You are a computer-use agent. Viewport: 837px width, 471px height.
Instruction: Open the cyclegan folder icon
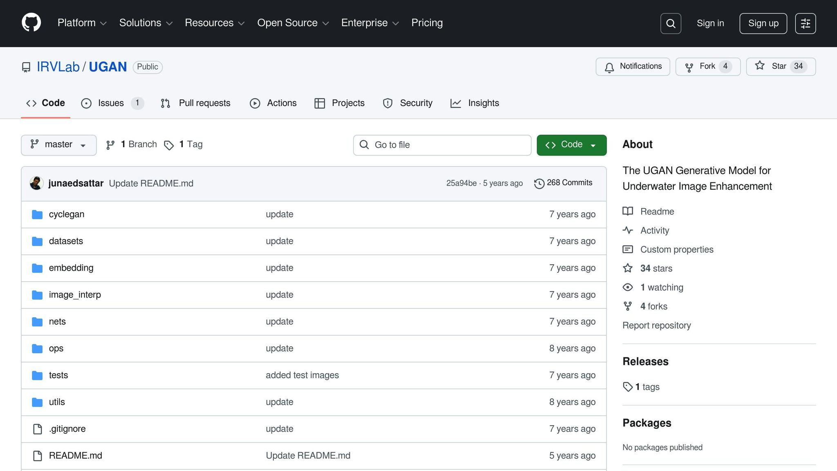click(x=37, y=215)
